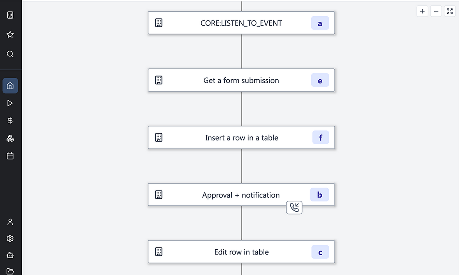Image resolution: width=459 pixels, height=275 pixels.
Task: Select the CORE:LISTEN_TO_EVENT node
Action: click(x=241, y=23)
